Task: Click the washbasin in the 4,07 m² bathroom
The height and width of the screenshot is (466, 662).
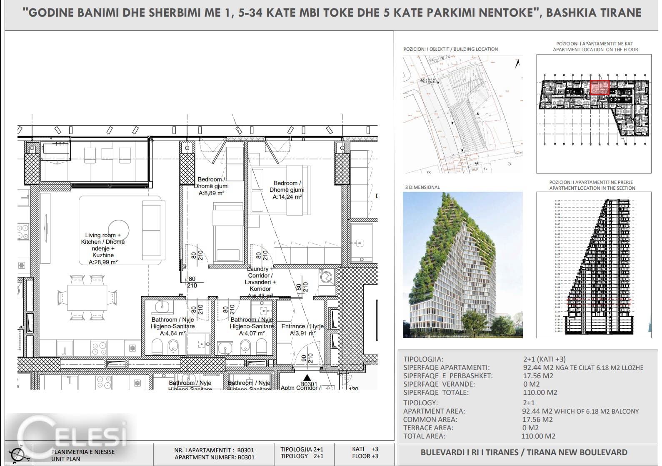Action: (x=225, y=347)
